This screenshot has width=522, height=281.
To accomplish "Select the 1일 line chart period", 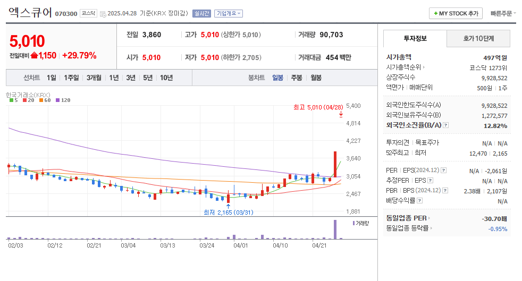I will (x=51, y=78).
